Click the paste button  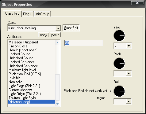click(x=55, y=35)
